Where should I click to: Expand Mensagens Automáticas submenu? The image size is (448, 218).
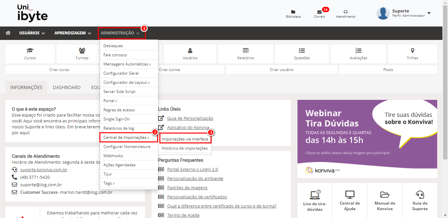click(x=129, y=64)
